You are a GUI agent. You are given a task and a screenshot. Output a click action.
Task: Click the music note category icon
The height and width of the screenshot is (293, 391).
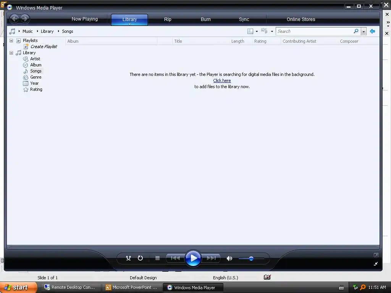point(12,31)
